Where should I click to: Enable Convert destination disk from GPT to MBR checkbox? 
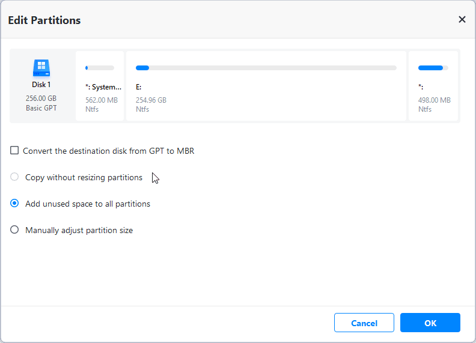(x=14, y=151)
